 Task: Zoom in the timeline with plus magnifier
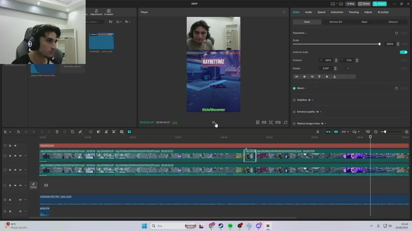407,132
